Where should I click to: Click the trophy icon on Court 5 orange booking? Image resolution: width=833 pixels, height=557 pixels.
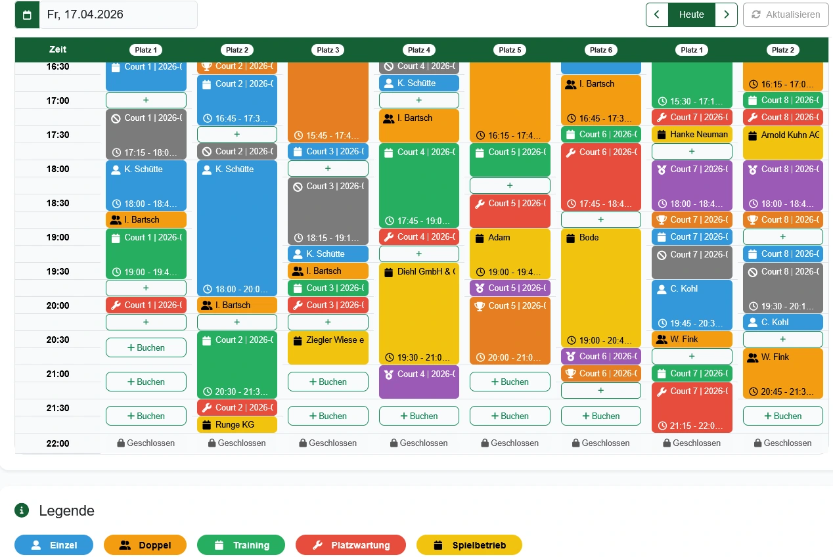coord(481,305)
